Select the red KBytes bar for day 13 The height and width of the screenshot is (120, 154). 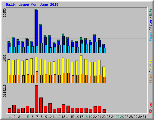63,109
